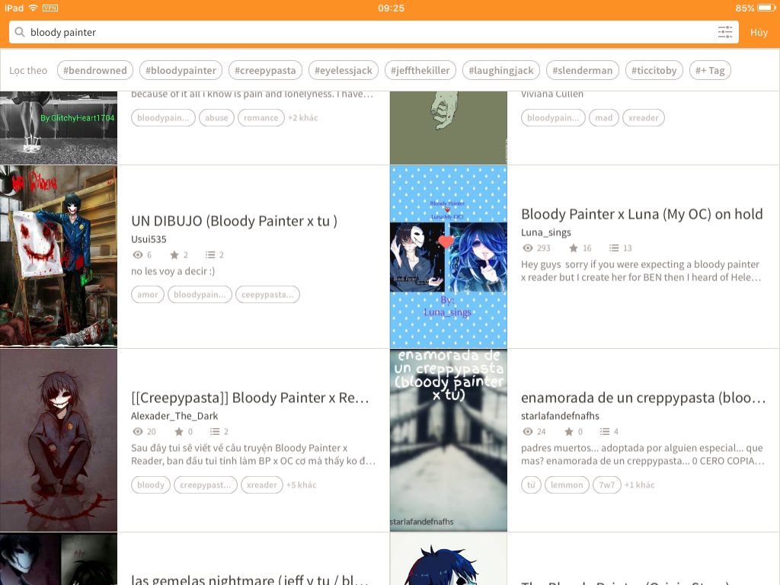Open the green hand cover thumbnail

tap(449, 127)
